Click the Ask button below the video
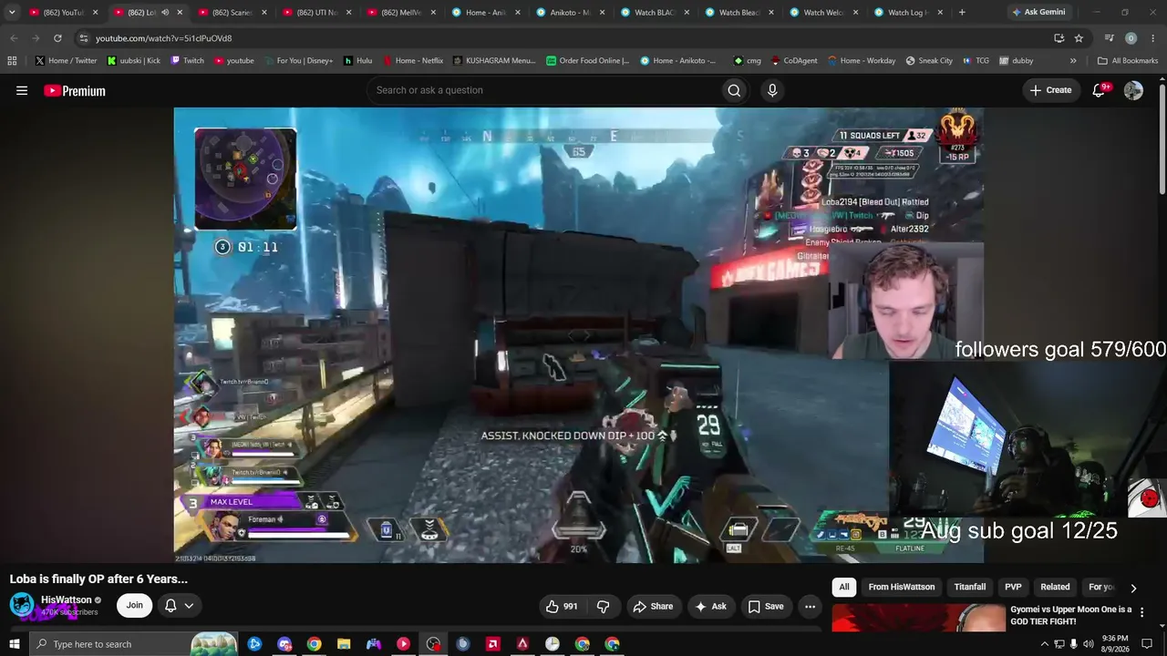Screen dimensions: 1167x656 pyautogui.click(x=710, y=606)
